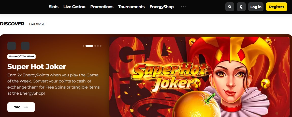Expand the three-dots more menu
292x117 pixels.
183,7
